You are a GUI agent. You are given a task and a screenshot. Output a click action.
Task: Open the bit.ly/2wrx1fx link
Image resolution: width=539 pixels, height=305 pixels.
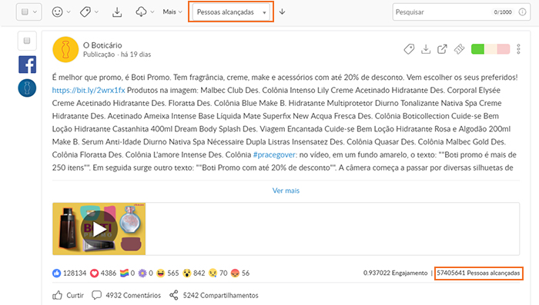[89, 90]
